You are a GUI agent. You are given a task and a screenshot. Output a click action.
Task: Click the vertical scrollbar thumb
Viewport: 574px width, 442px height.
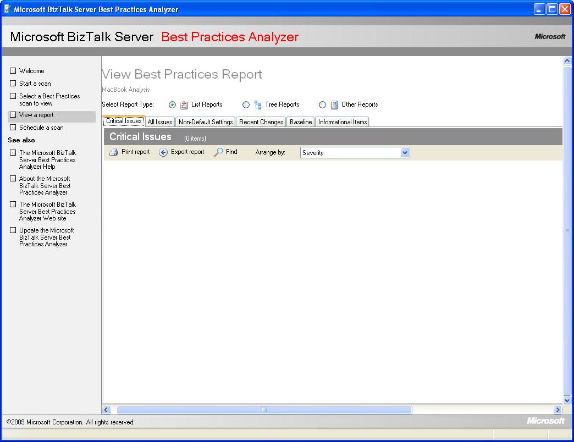(x=567, y=230)
